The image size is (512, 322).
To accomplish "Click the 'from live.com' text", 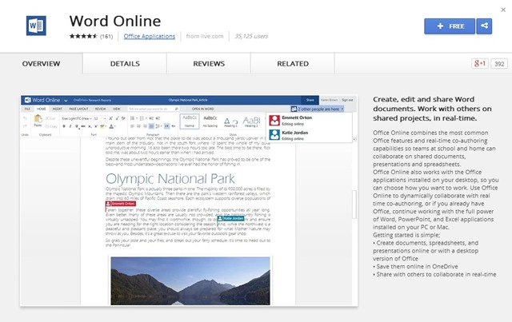I will pyautogui.click(x=205, y=36).
